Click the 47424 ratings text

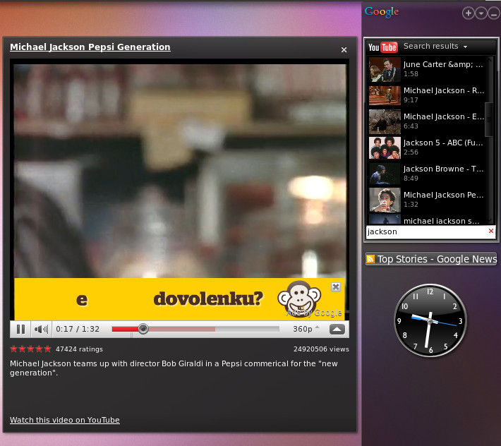click(x=79, y=349)
